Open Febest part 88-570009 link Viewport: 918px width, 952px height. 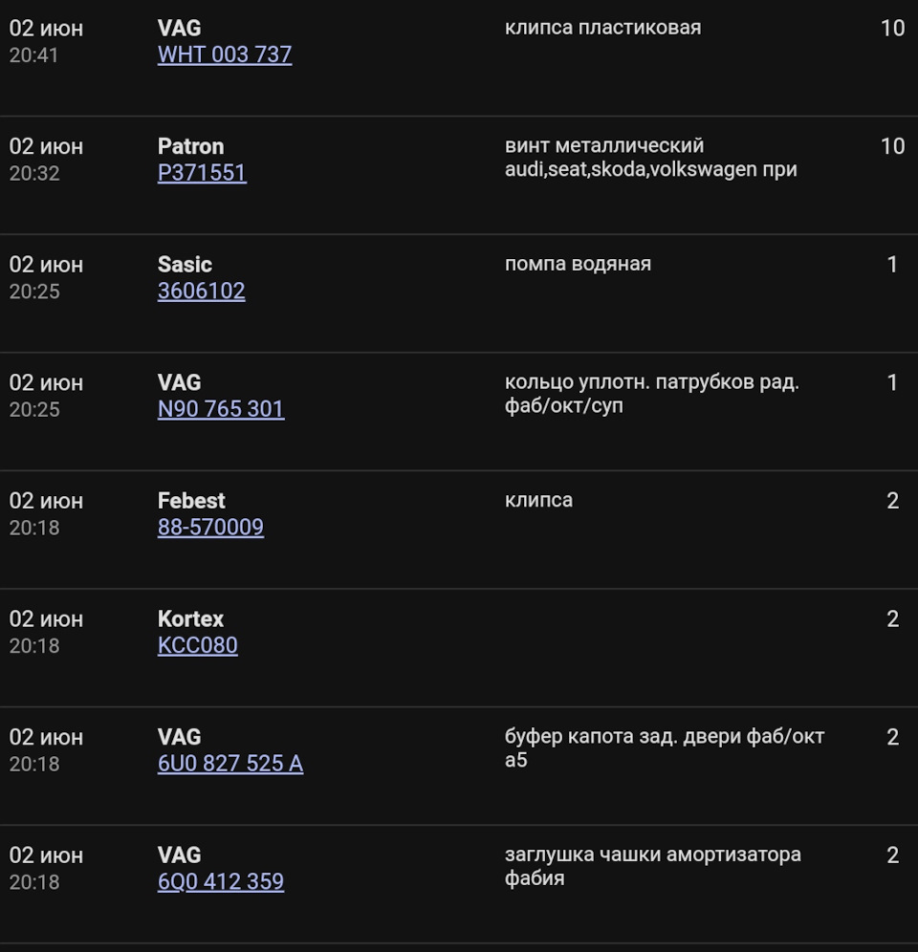pyautogui.click(x=210, y=527)
